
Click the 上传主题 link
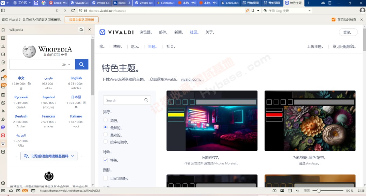click(315, 46)
